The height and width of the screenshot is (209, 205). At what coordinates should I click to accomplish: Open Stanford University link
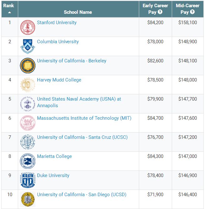coord(57,23)
